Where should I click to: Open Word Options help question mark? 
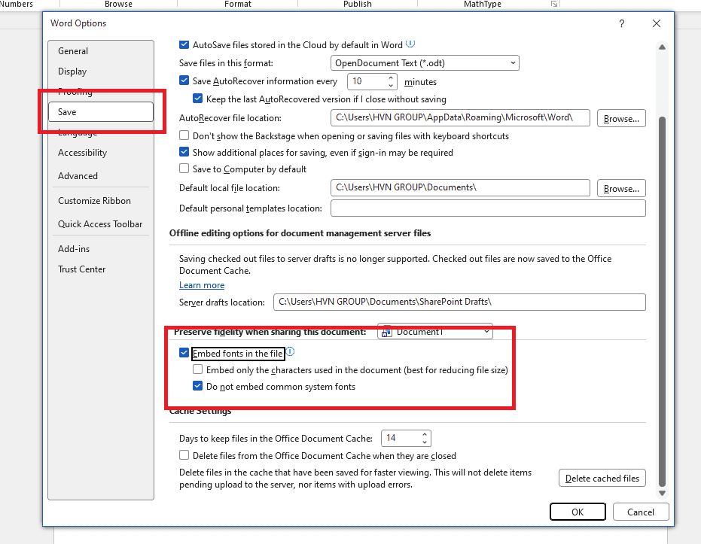[x=621, y=23]
